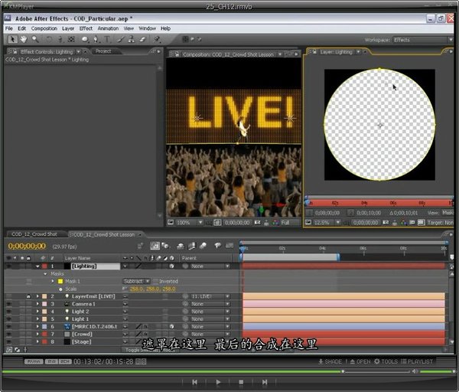
Task: Select the Pen tool in toolbar
Action: (96, 39)
